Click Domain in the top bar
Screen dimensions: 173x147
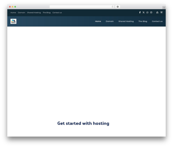21,13
